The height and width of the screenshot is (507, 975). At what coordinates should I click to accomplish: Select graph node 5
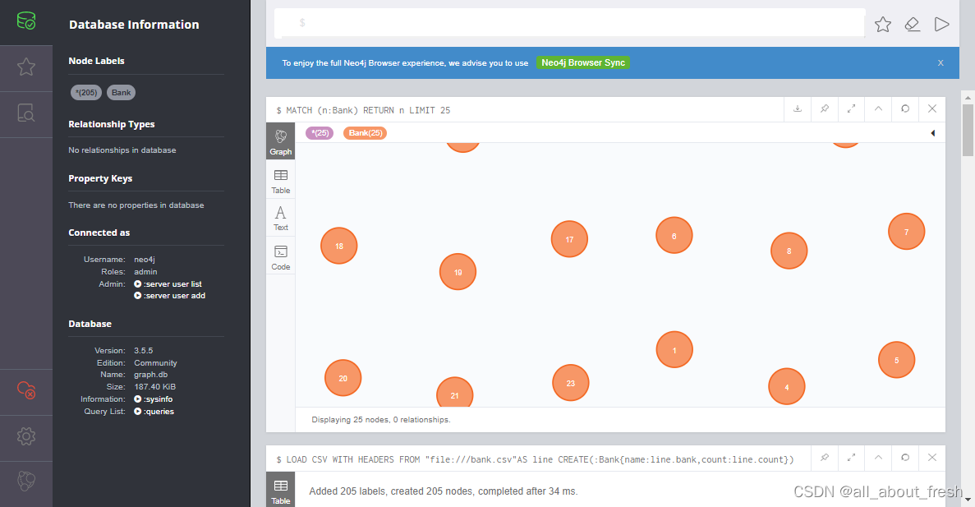coord(897,360)
